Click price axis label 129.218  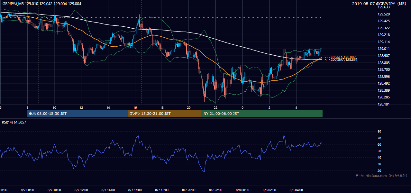pyautogui.click(x=384, y=35)
